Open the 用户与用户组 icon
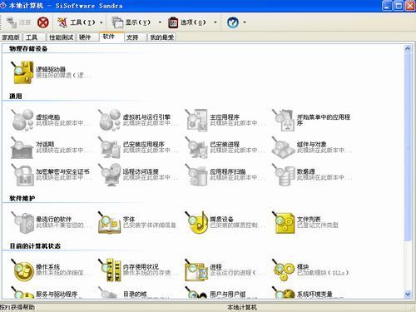The image size is (416, 312). pyautogui.click(x=196, y=293)
